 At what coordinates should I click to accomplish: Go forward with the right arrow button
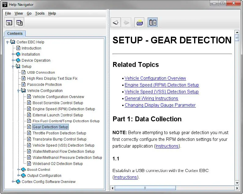(x=126, y=23)
